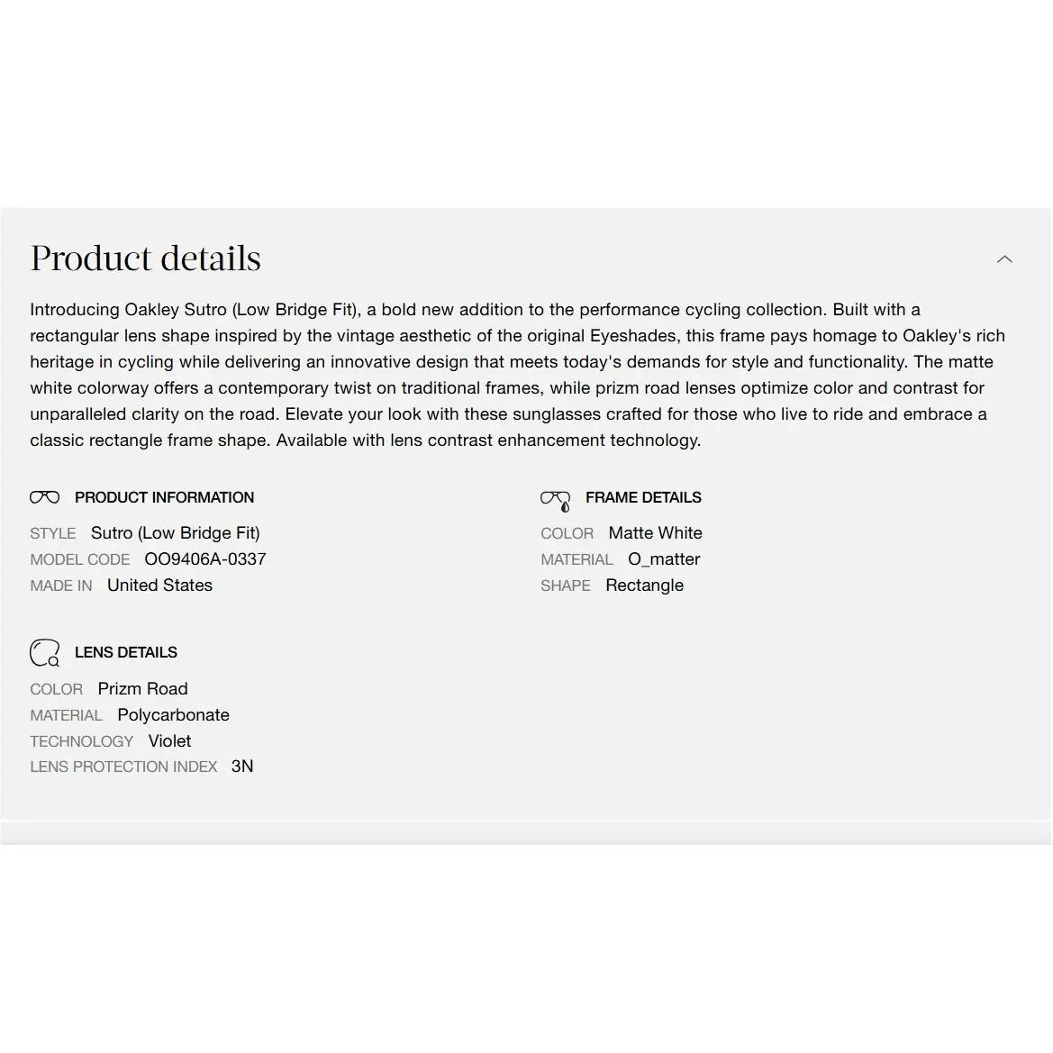Click the Matte White frame color value
The height and width of the screenshot is (1053, 1053).
(656, 533)
